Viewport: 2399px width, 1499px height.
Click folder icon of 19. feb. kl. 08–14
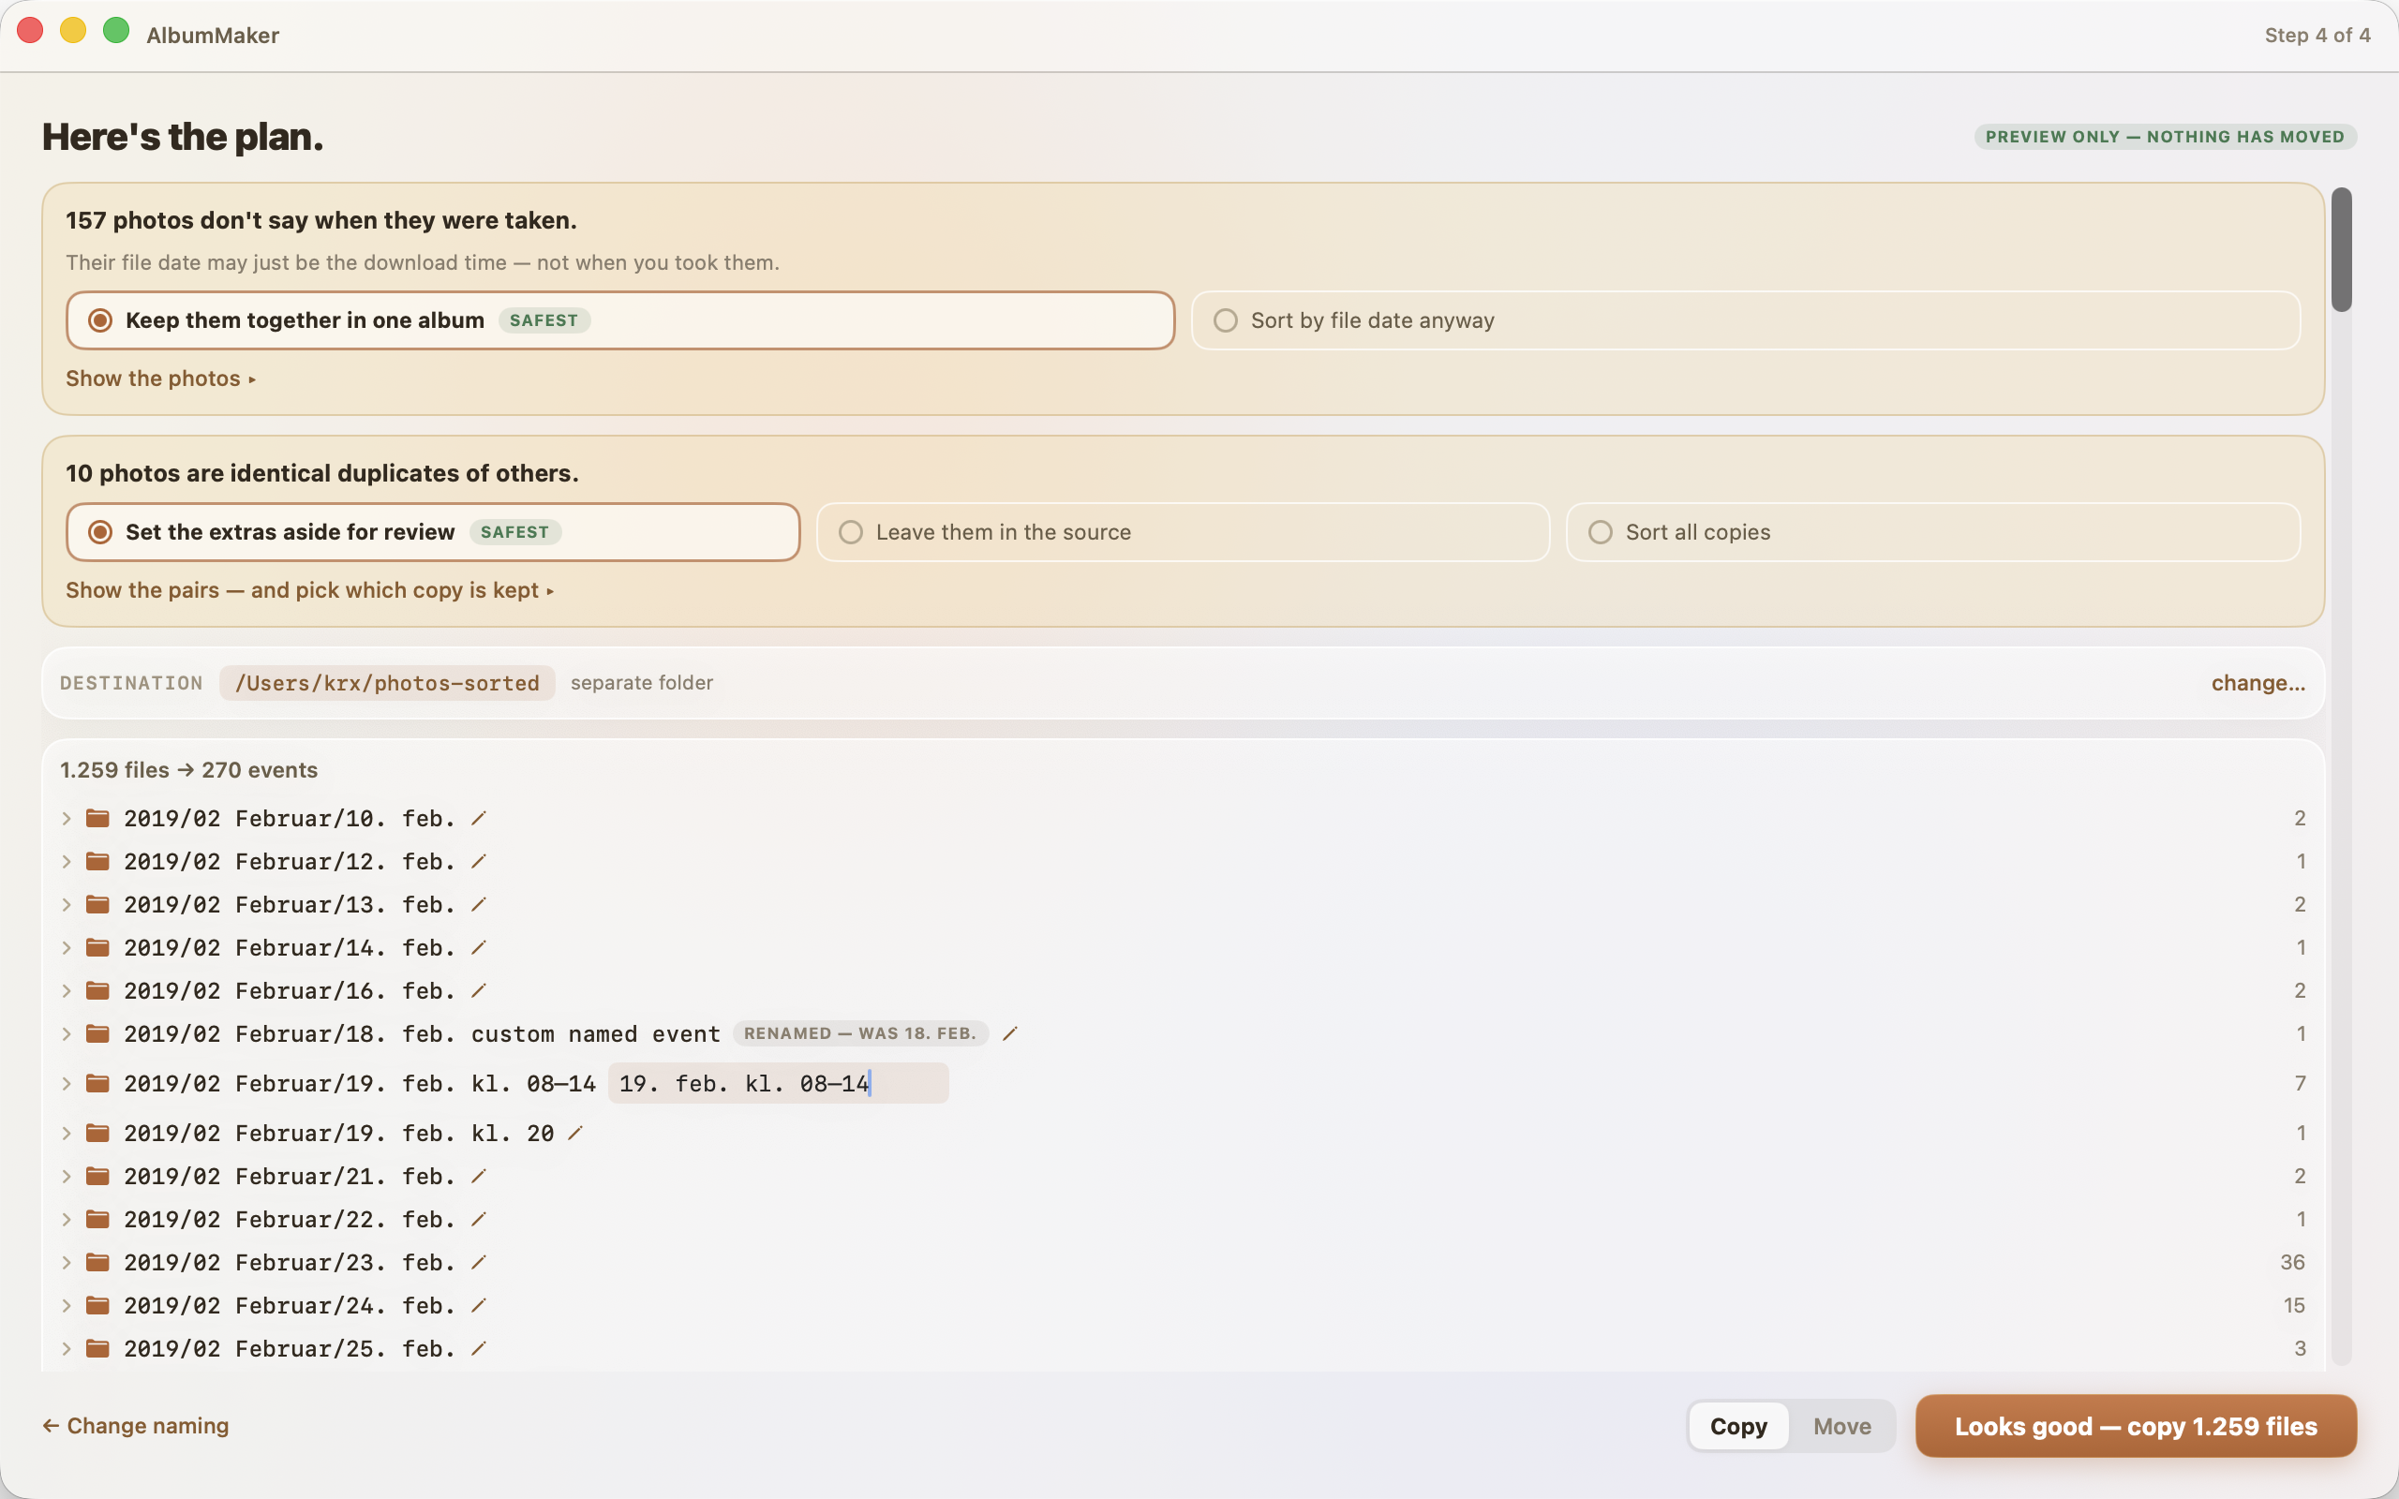click(x=97, y=1083)
